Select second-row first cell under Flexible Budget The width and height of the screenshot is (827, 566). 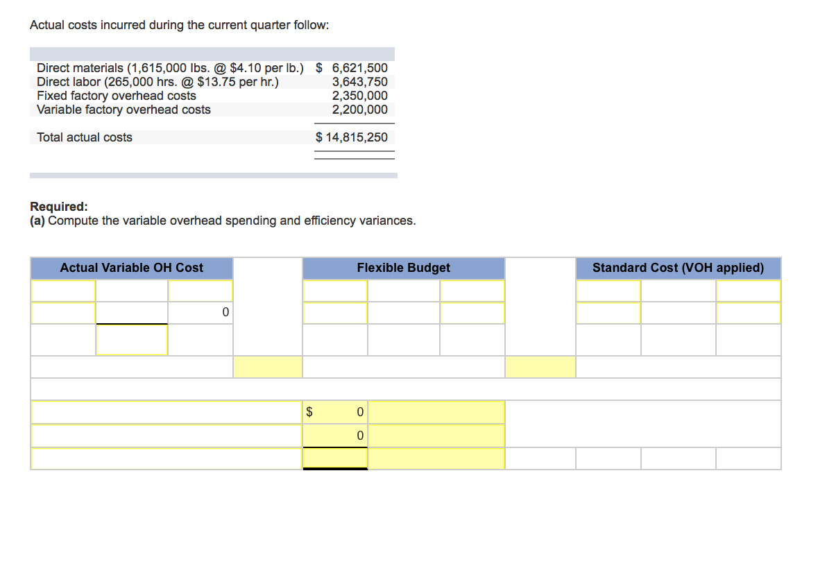click(335, 313)
